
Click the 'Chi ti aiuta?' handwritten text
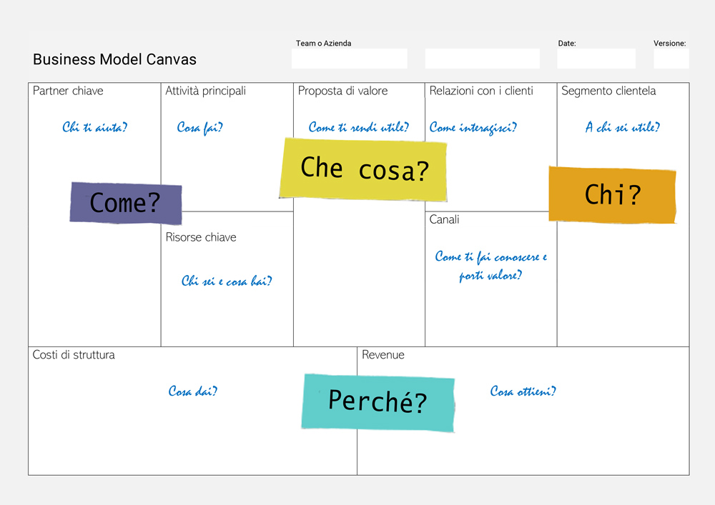tap(95, 127)
